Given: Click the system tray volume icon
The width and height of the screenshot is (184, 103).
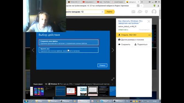Looking at the screenshot, I should pos(148,101).
